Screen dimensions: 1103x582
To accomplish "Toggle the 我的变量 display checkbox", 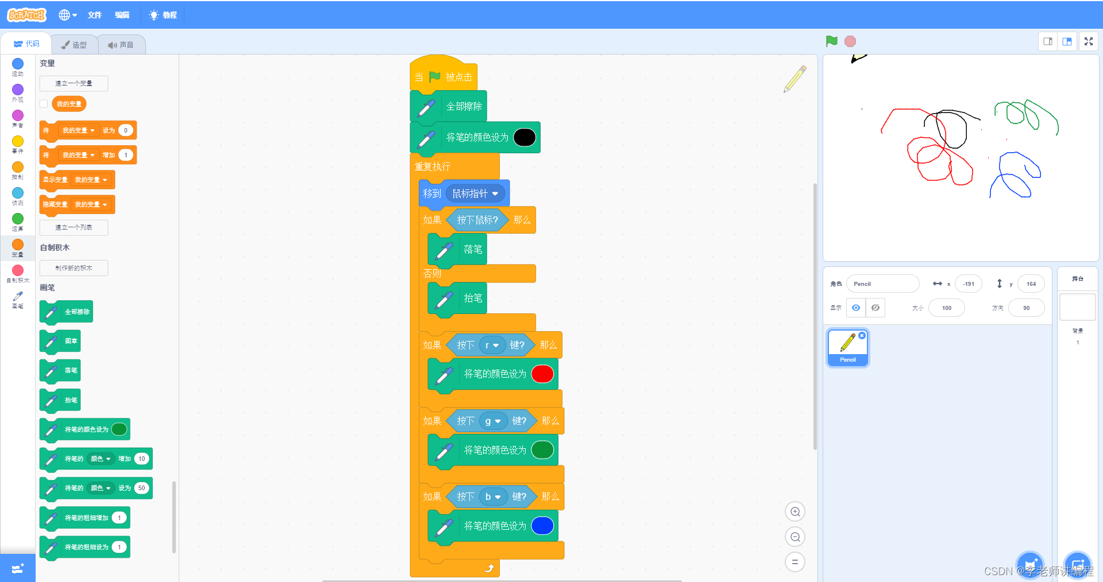I will (x=44, y=104).
